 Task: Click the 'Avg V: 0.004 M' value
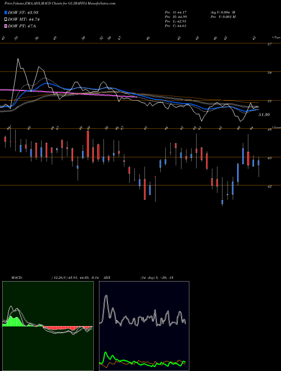pyautogui.click(x=223, y=12)
